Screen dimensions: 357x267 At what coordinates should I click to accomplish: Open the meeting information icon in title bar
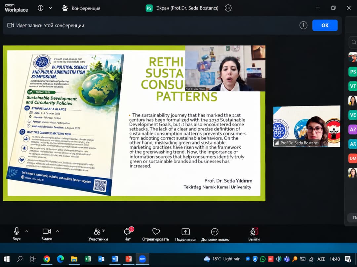(x=41, y=8)
